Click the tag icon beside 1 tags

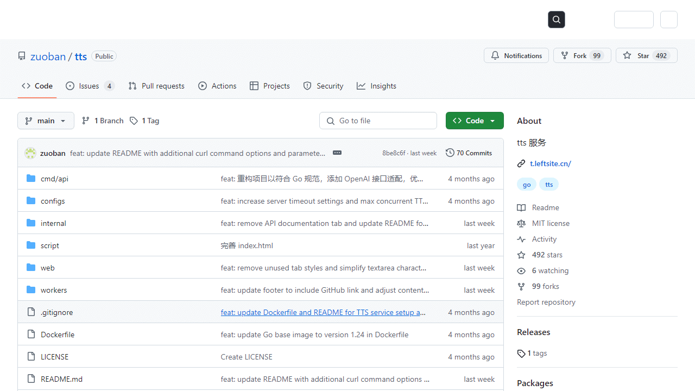pos(521,354)
